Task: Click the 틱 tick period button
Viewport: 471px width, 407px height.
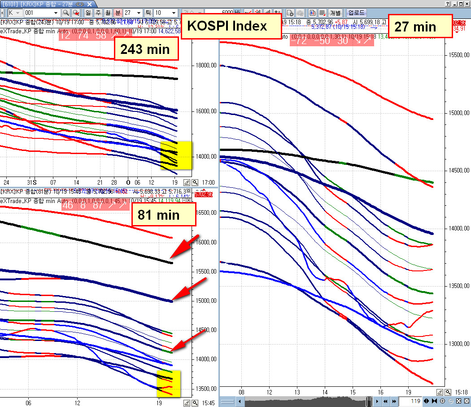Action: click(x=148, y=13)
